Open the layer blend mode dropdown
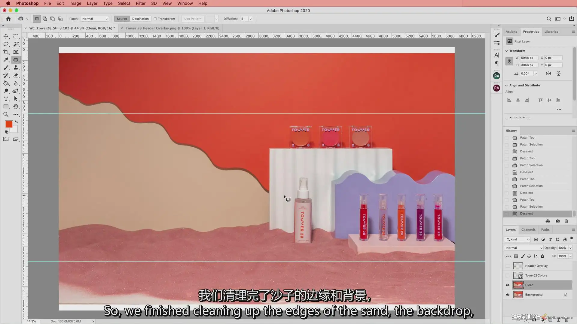The width and height of the screenshot is (577, 324). click(x=524, y=248)
